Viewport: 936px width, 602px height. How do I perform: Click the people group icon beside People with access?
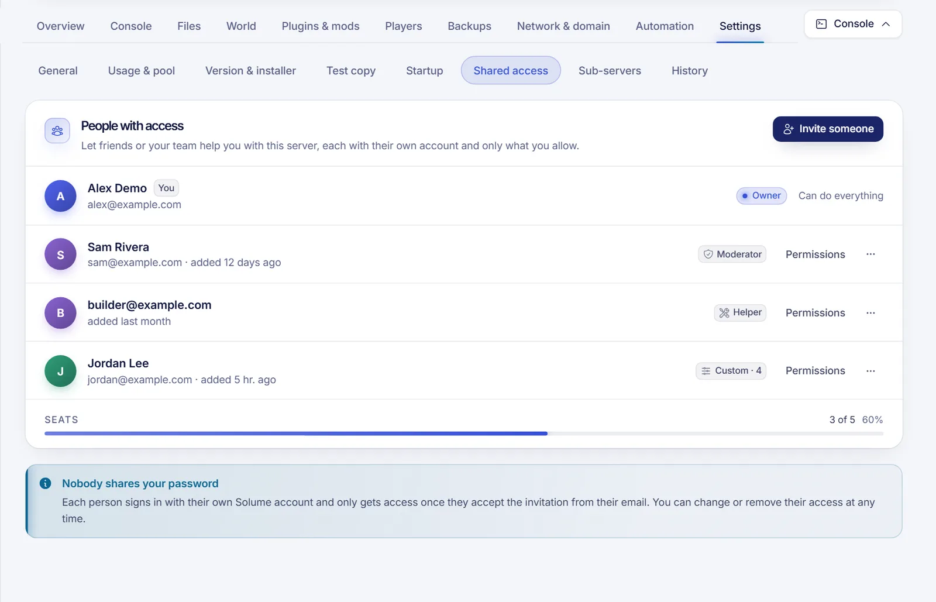[57, 131]
